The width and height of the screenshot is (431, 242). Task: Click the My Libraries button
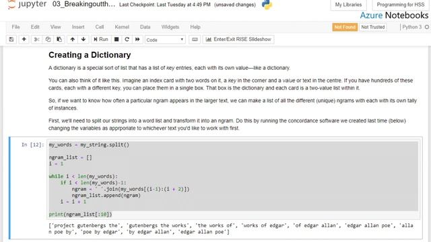[x=348, y=5]
